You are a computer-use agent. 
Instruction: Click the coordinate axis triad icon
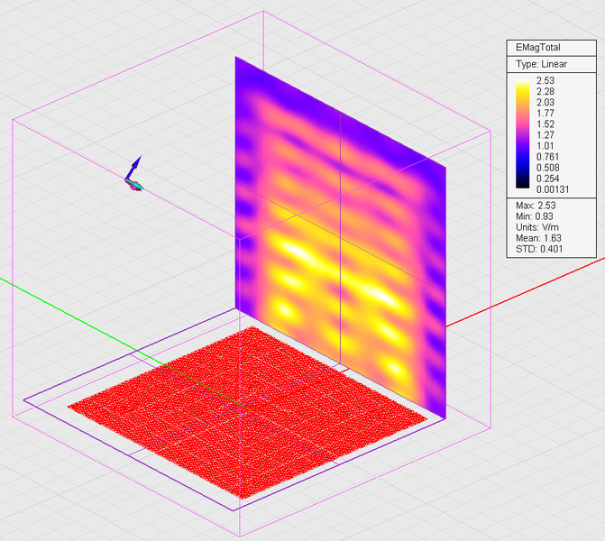tap(133, 175)
